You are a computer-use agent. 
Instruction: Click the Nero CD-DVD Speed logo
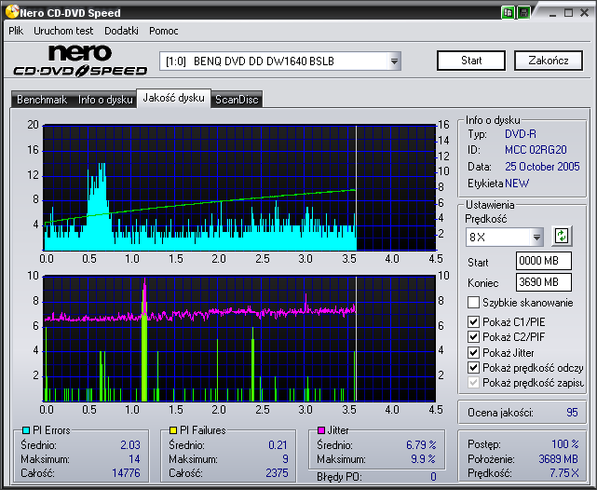click(80, 61)
